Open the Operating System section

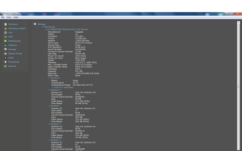(17, 28)
